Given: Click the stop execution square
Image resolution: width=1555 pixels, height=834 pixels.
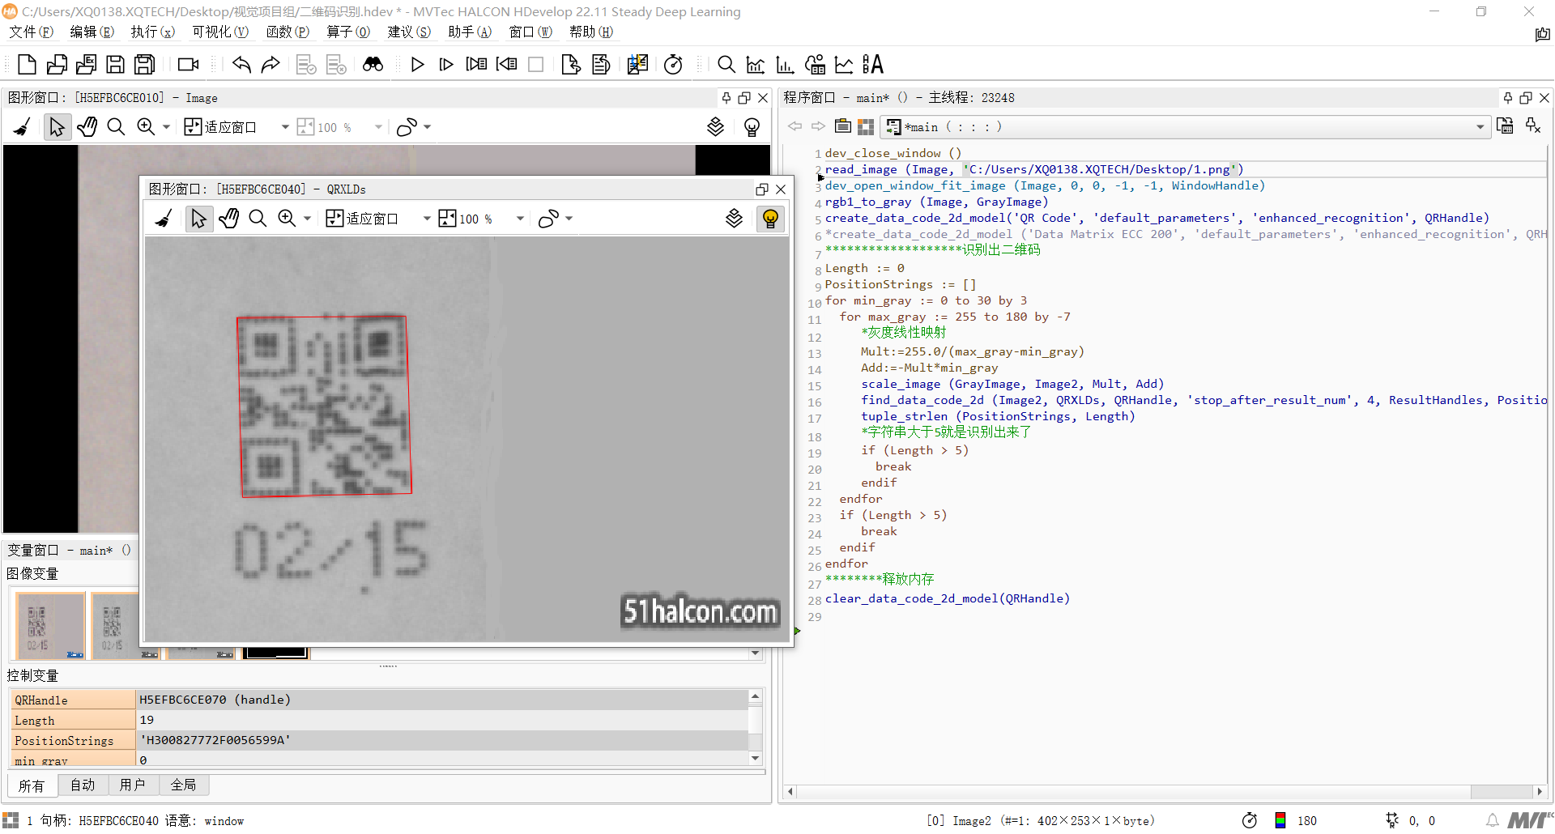Looking at the screenshot, I should click(x=535, y=65).
